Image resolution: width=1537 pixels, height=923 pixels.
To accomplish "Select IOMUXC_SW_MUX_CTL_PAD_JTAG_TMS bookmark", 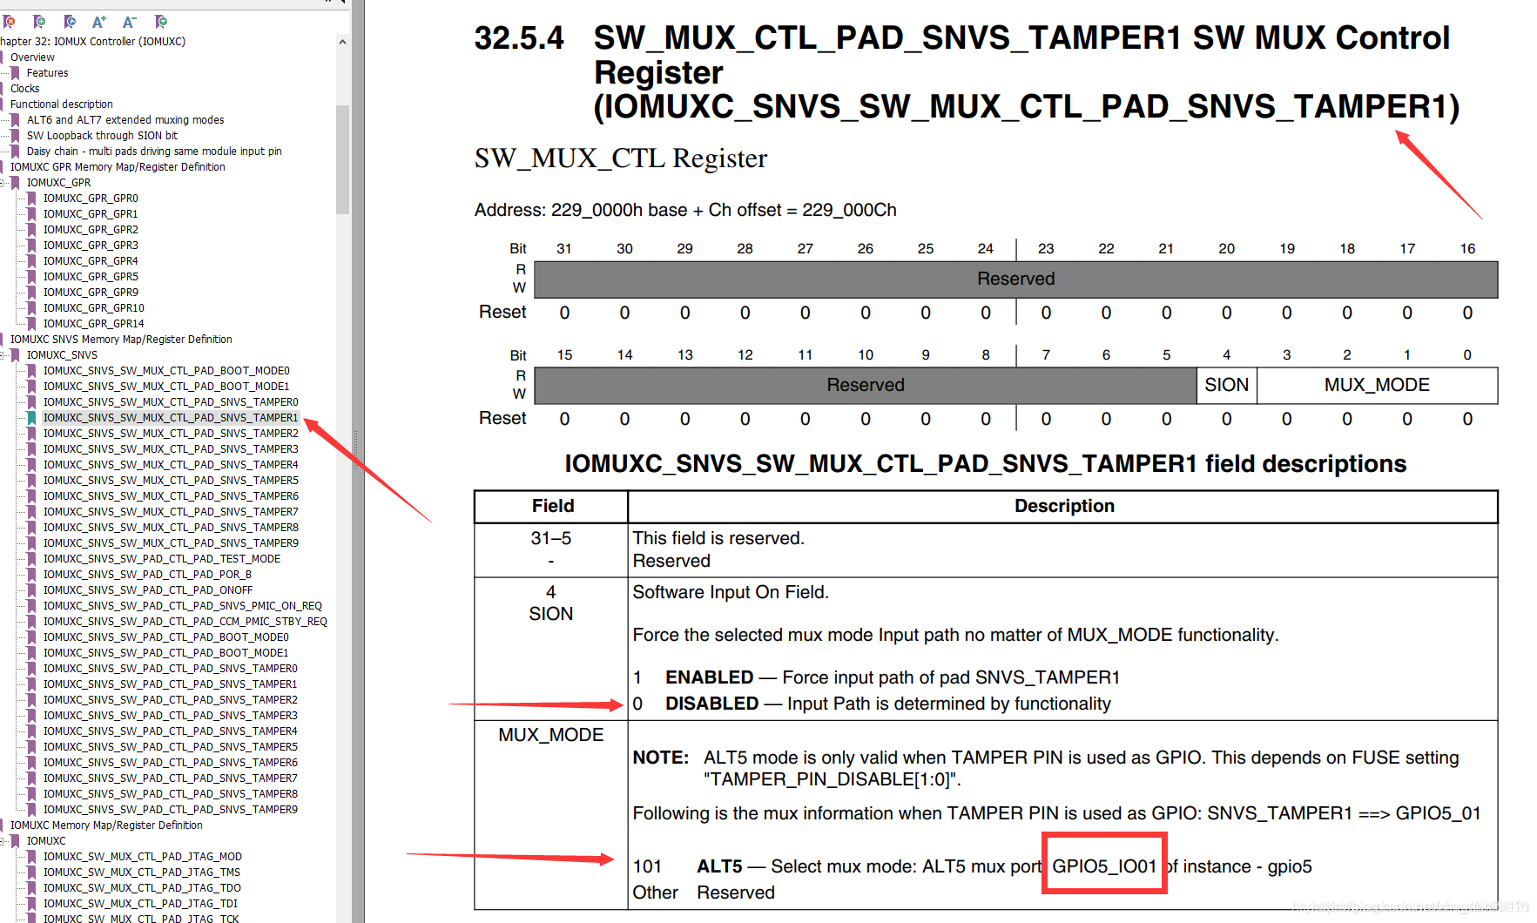I will 142,872.
